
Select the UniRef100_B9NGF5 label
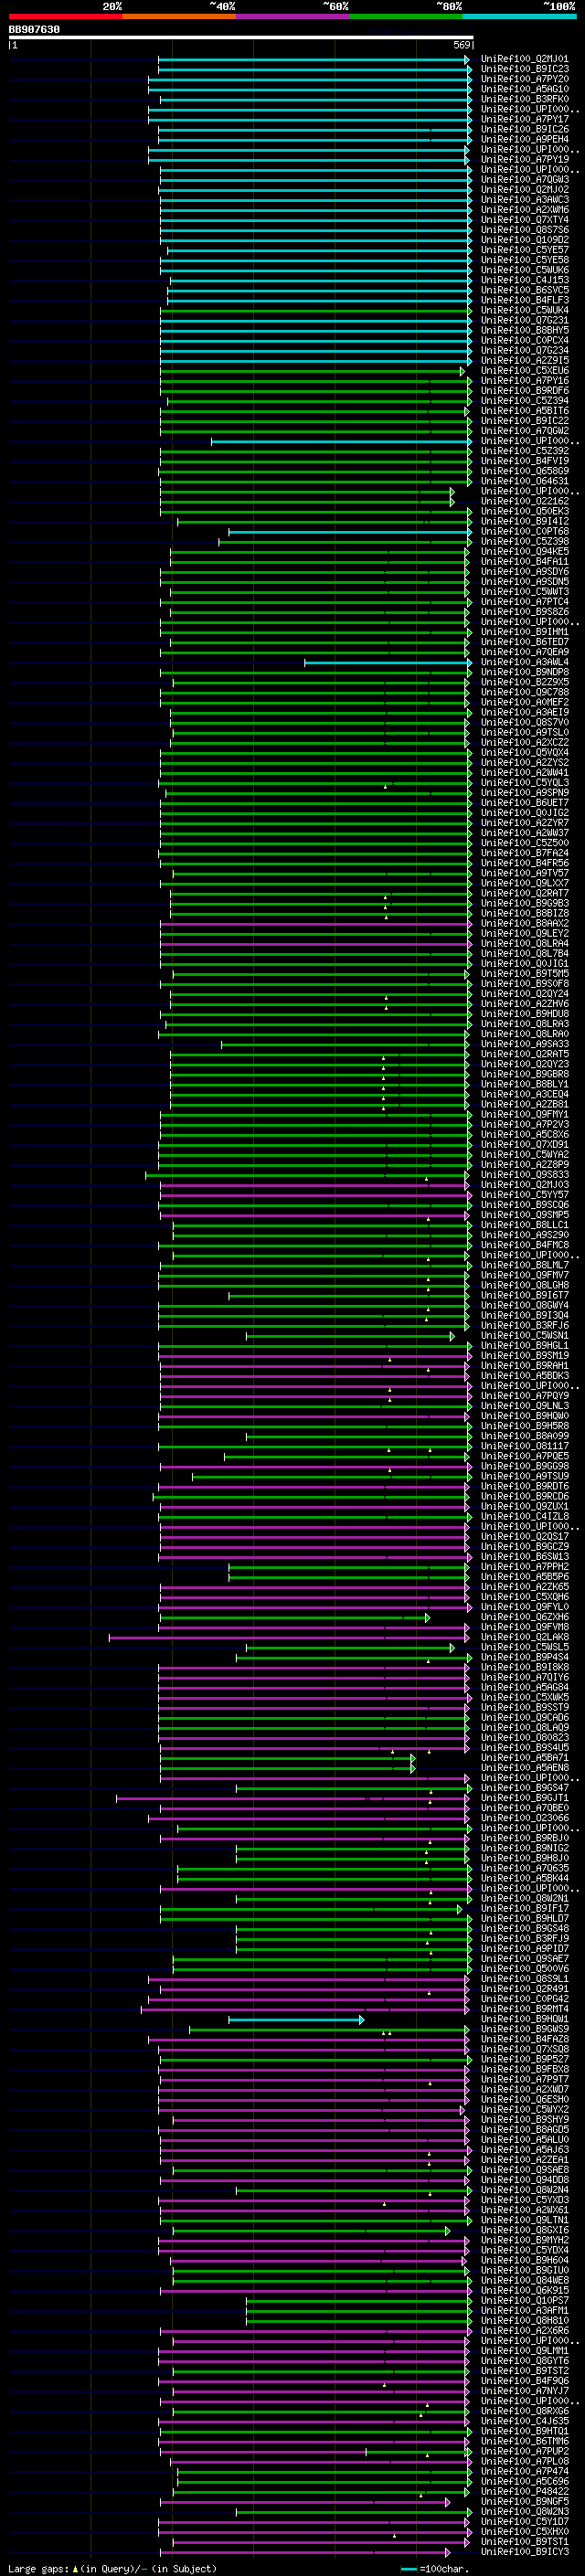coord(524,2501)
